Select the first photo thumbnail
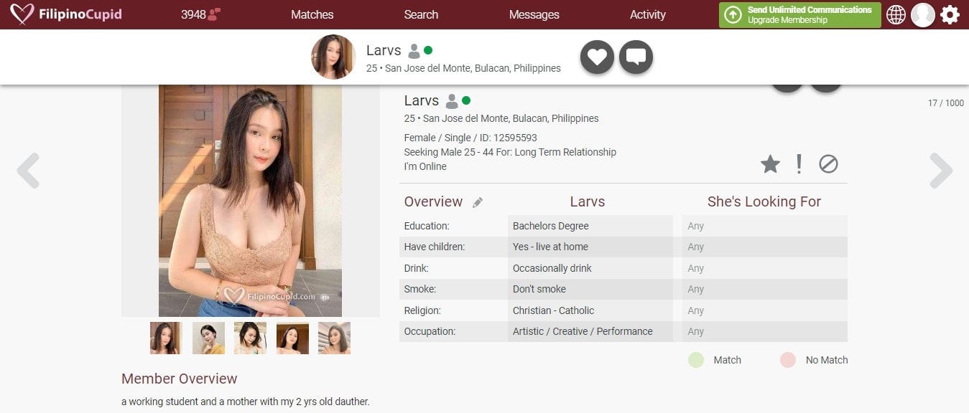 pos(166,338)
